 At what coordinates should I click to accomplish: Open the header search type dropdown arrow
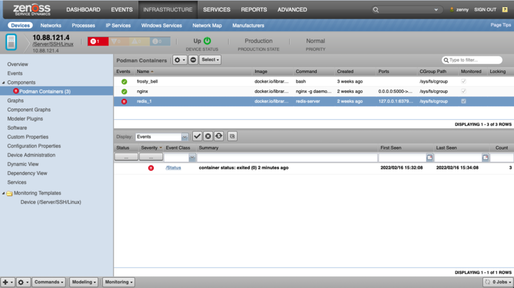coord(436,10)
